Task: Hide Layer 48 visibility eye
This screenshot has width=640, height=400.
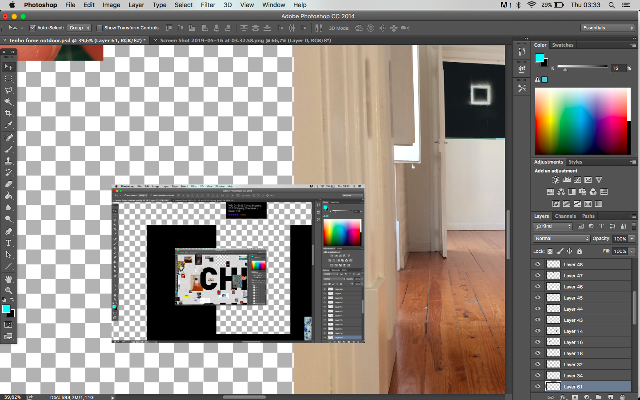Action: click(538, 264)
